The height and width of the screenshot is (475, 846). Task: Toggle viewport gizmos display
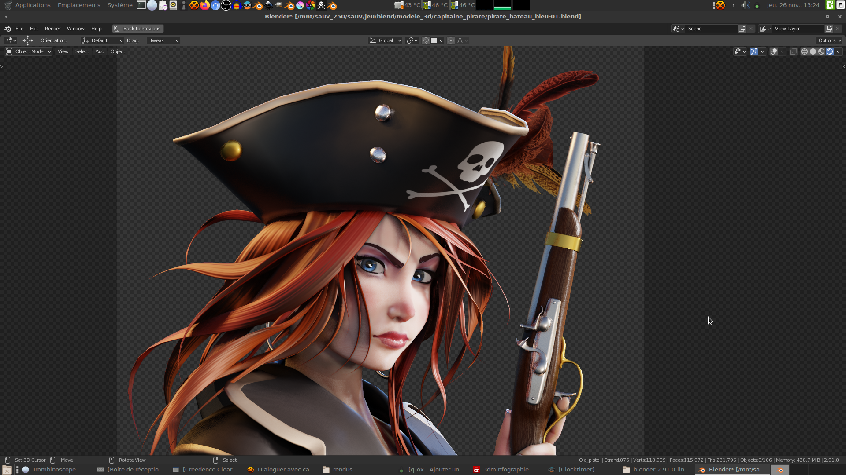[x=754, y=51]
